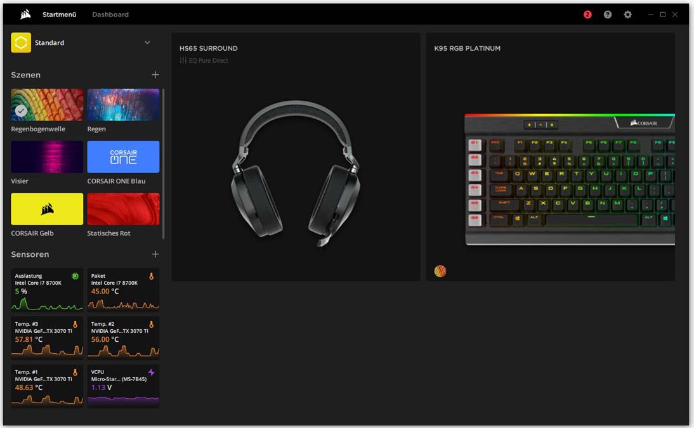
Task: Select the Statisches Rot scene thumbnail
Action: [123, 209]
